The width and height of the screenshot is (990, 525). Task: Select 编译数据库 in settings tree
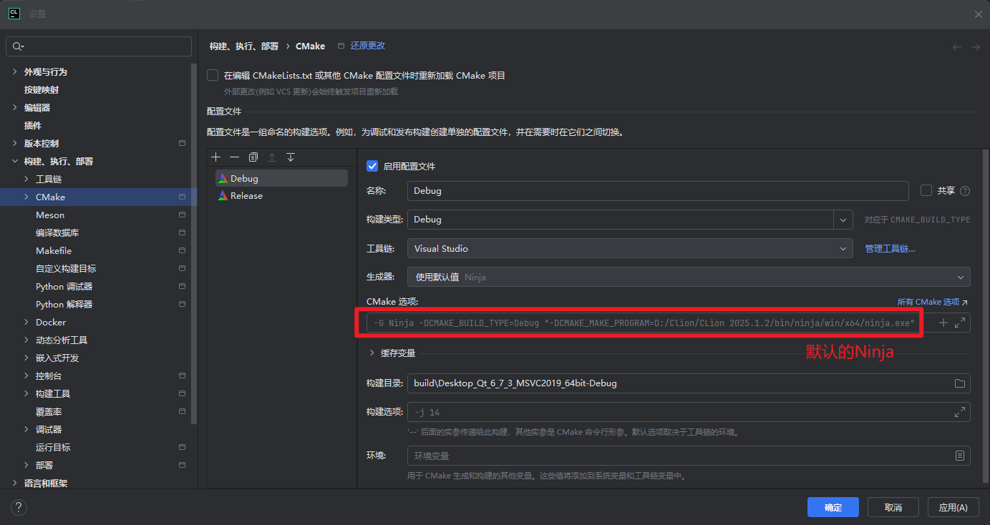tap(57, 233)
